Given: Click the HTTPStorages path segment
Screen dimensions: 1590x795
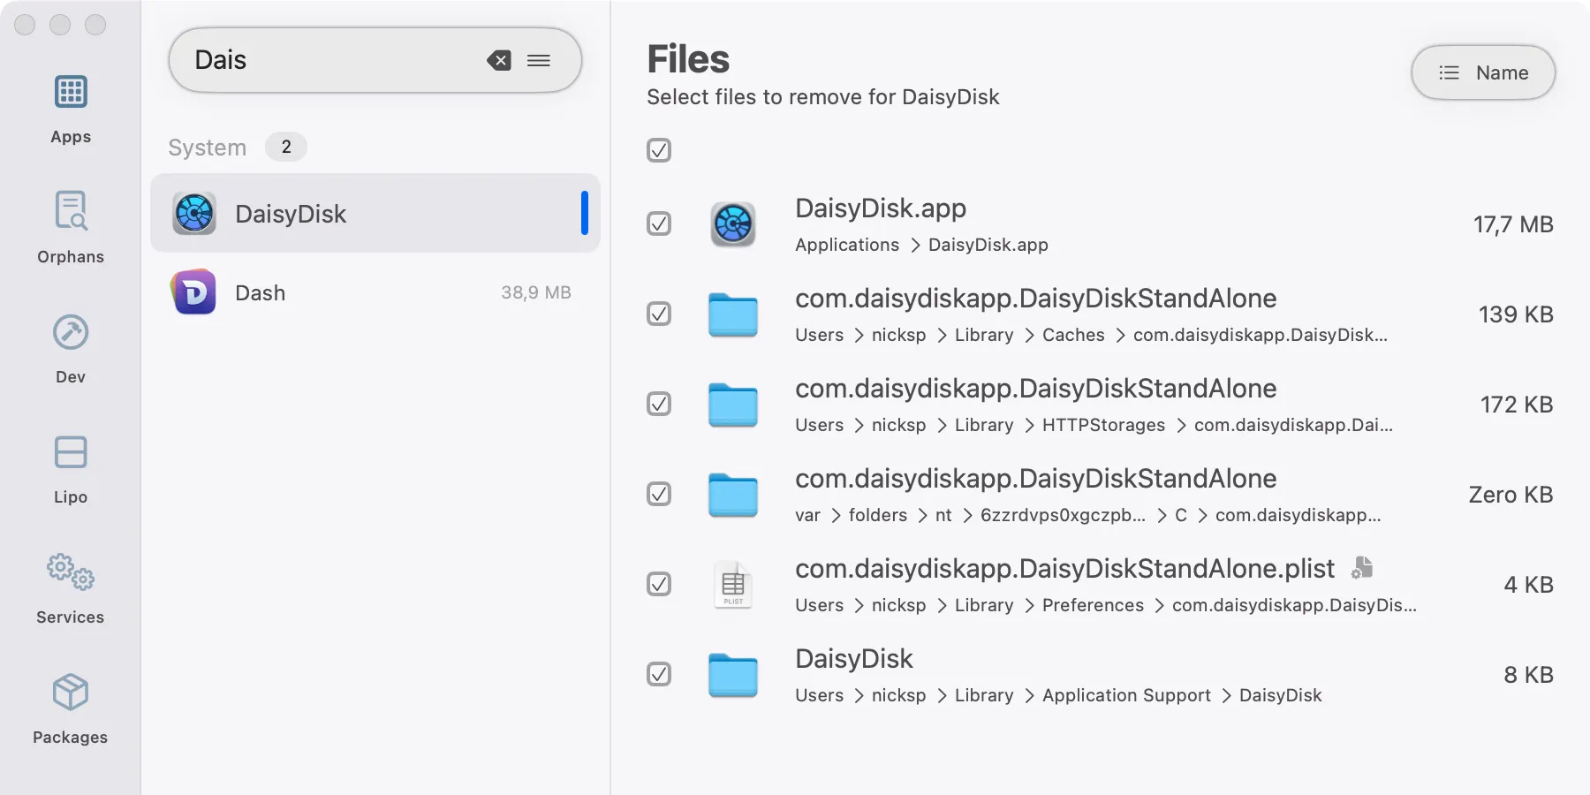Looking at the screenshot, I should (1103, 425).
